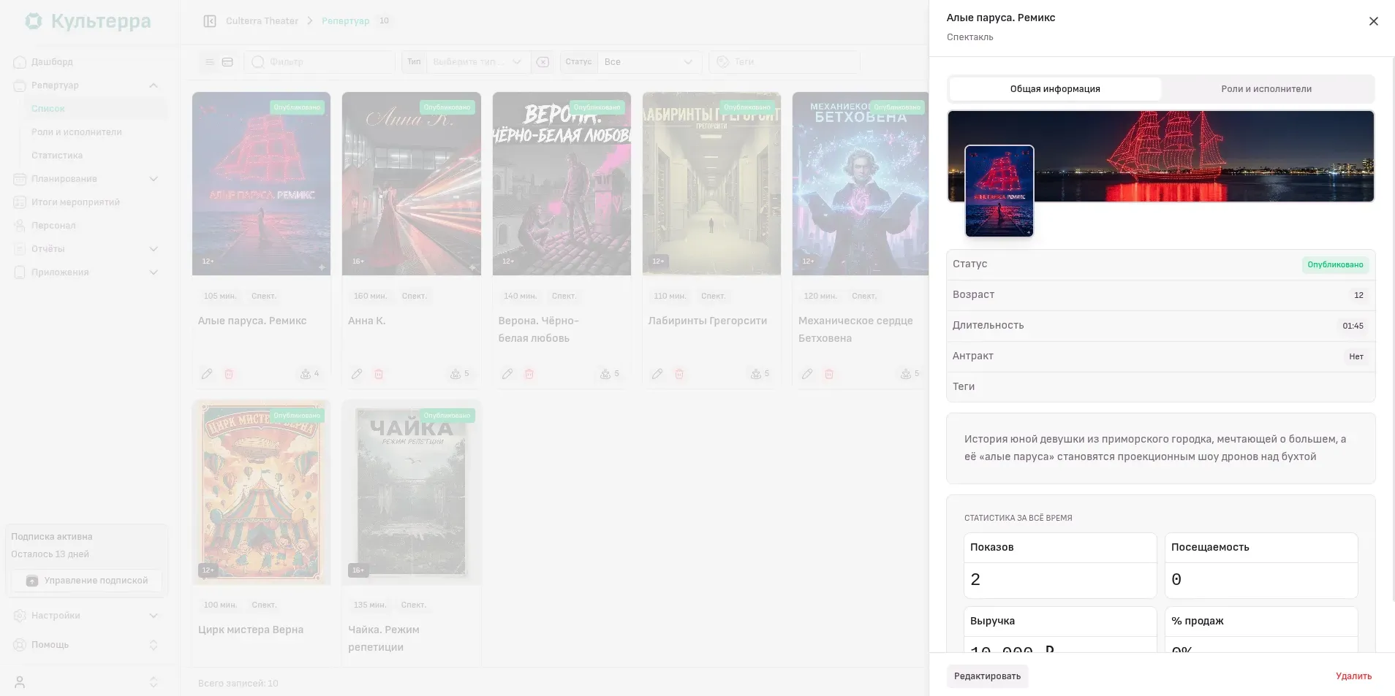Image resolution: width=1395 pixels, height=696 pixels.
Task: Click the small poster thumbnail in drawer
Action: point(999,191)
